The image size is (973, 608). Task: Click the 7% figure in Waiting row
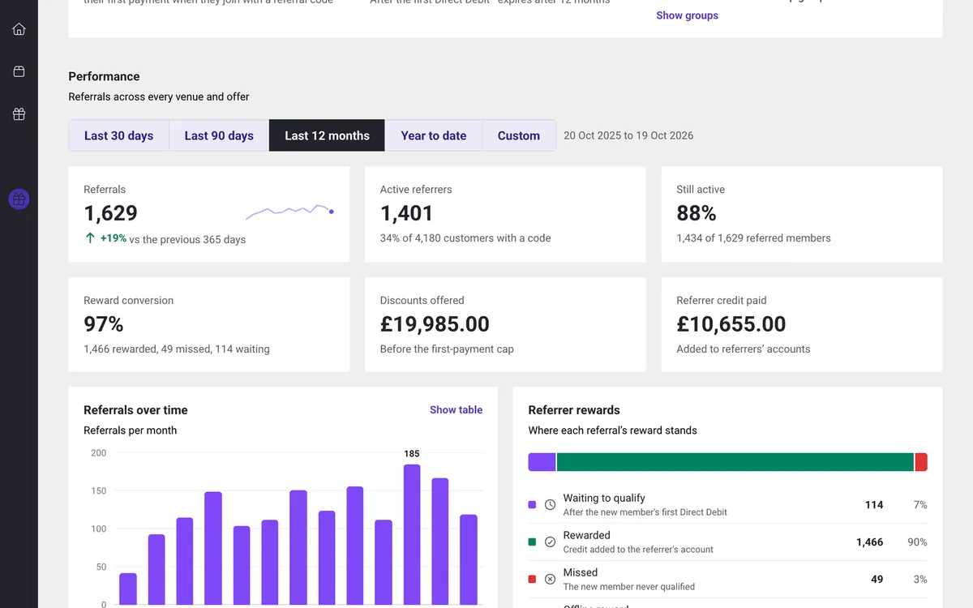coord(920,504)
